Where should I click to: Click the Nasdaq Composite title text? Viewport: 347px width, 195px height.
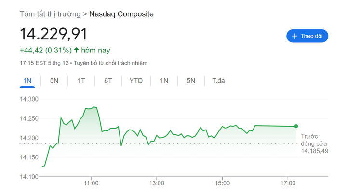pyautogui.click(x=121, y=14)
